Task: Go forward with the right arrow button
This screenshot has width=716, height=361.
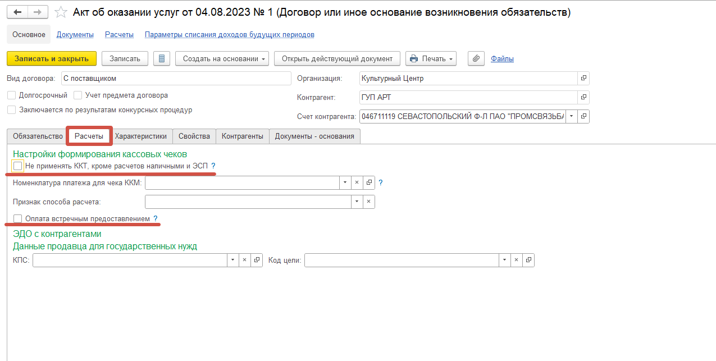Action: [x=38, y=12]
